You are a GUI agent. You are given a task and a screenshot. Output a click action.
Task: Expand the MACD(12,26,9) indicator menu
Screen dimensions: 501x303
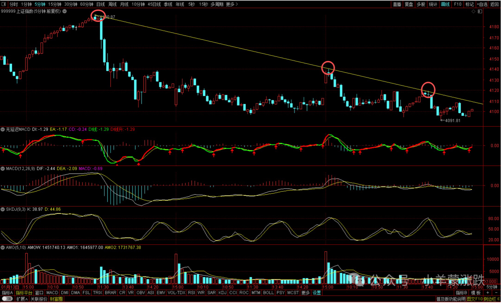pyautogui.click(x=3, y=169)
